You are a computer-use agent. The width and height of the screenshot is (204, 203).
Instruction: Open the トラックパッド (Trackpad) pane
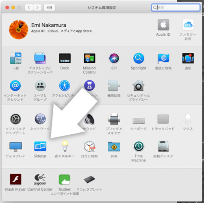(163, 119)
